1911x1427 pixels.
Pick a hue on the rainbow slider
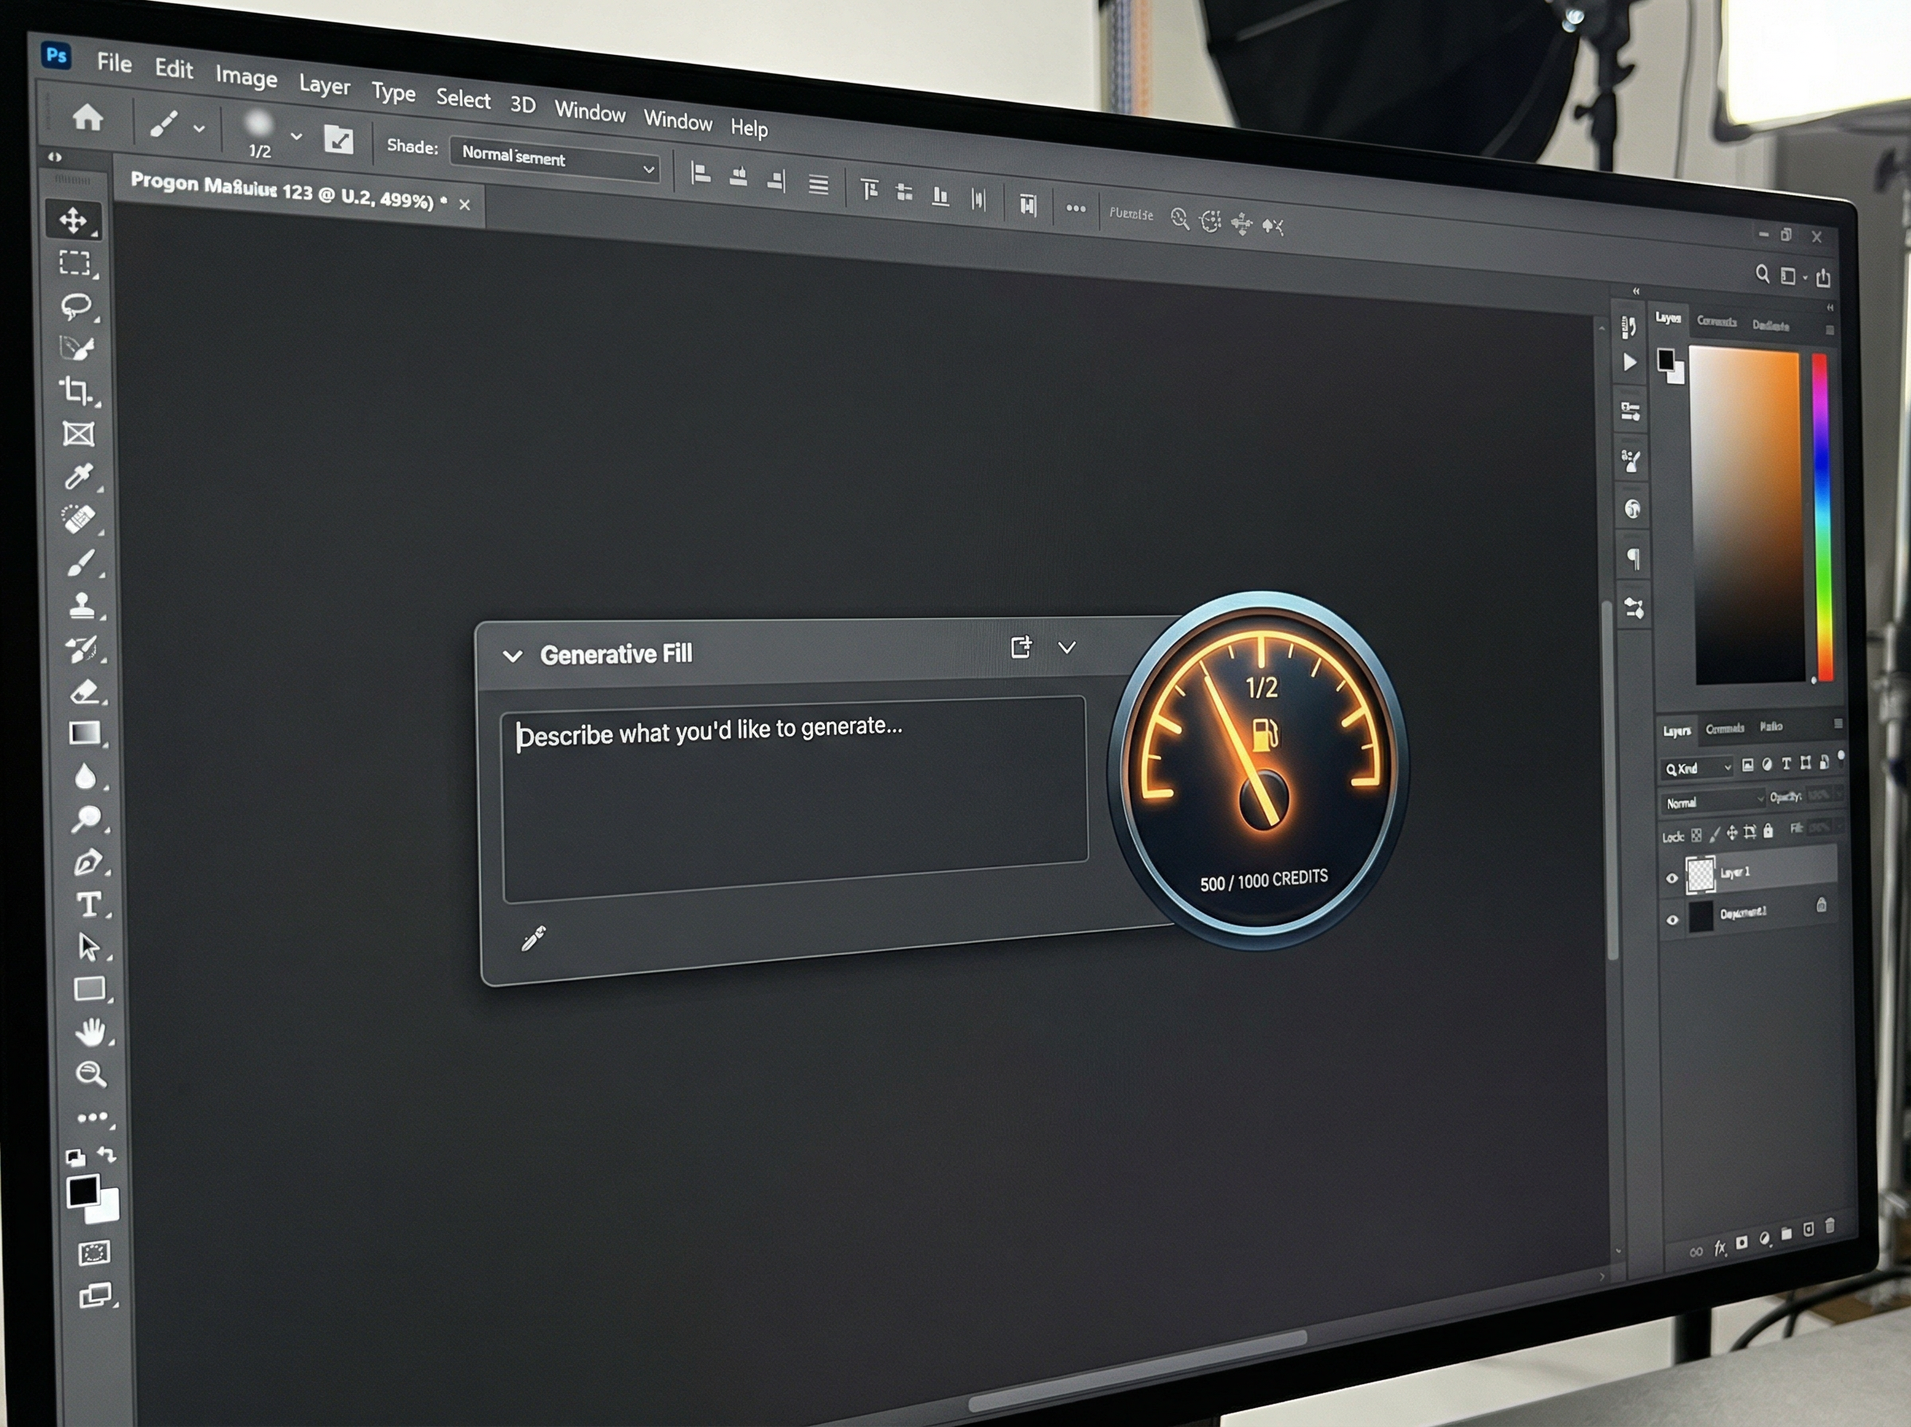click(1822, 518)
